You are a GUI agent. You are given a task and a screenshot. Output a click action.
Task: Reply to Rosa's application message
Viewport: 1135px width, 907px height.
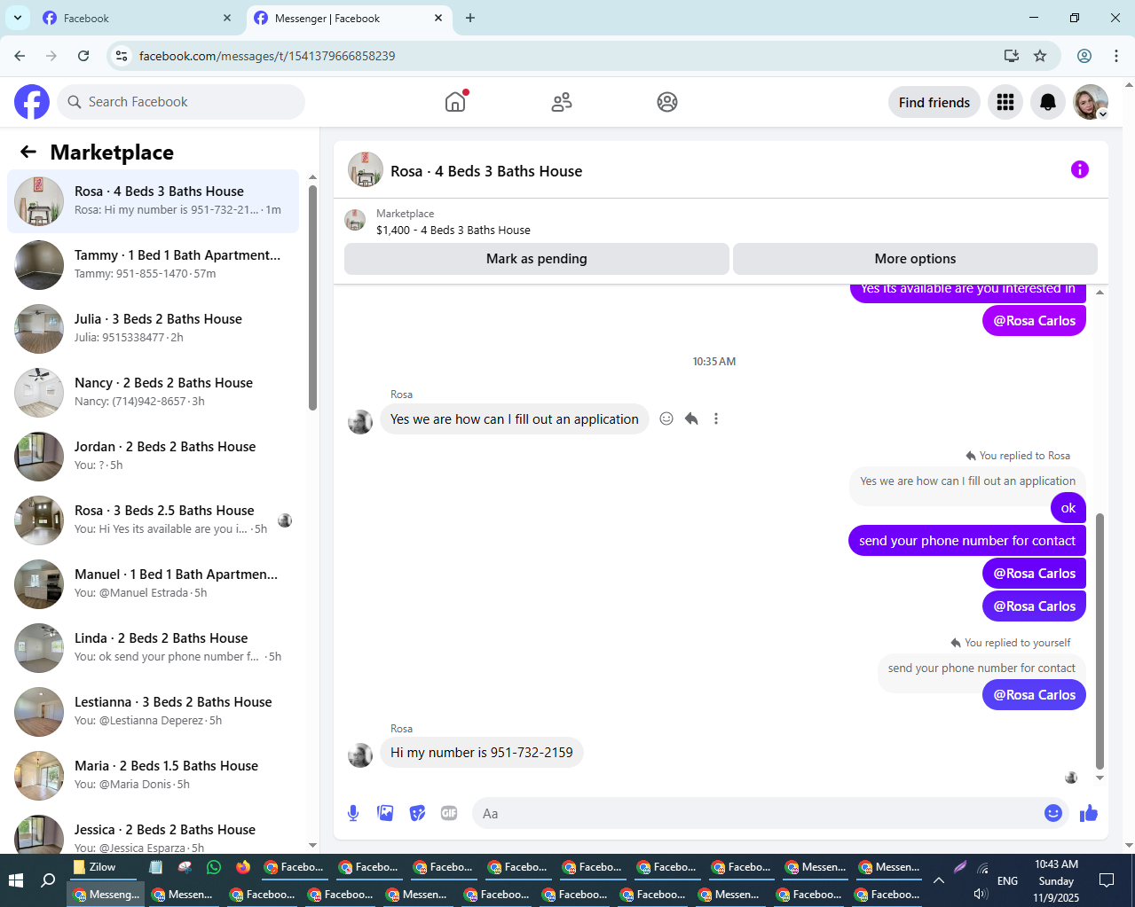coord(691,418)
